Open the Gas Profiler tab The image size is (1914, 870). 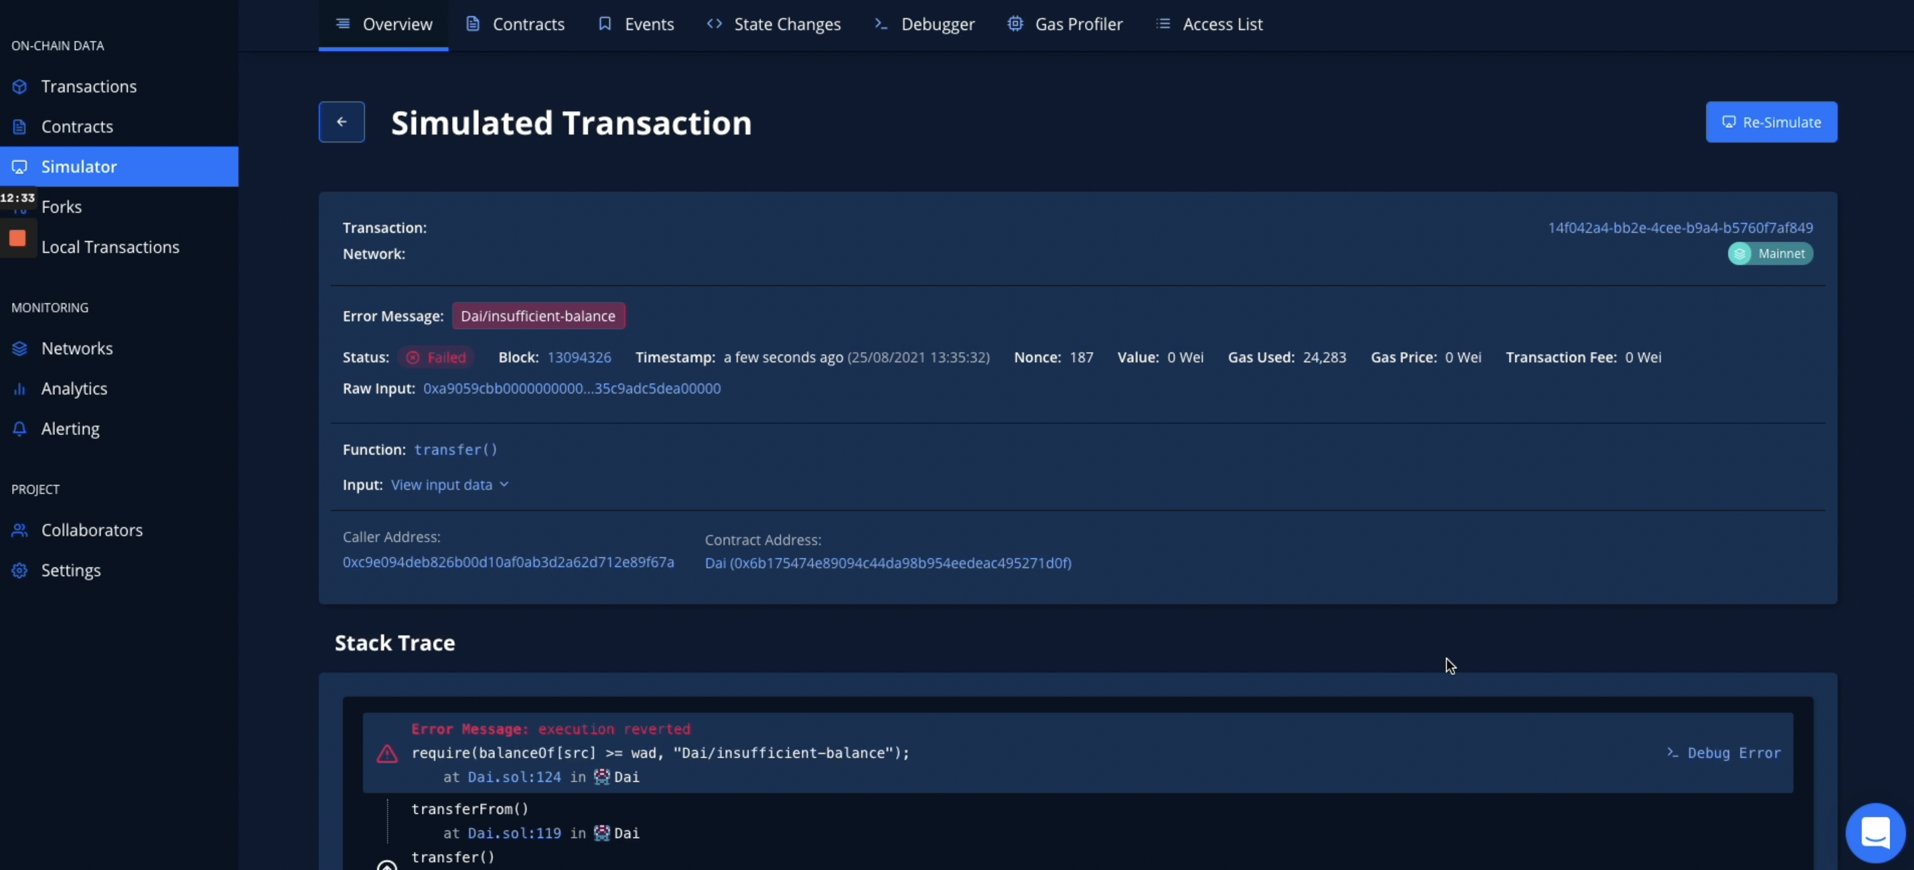coord(1065,25)
